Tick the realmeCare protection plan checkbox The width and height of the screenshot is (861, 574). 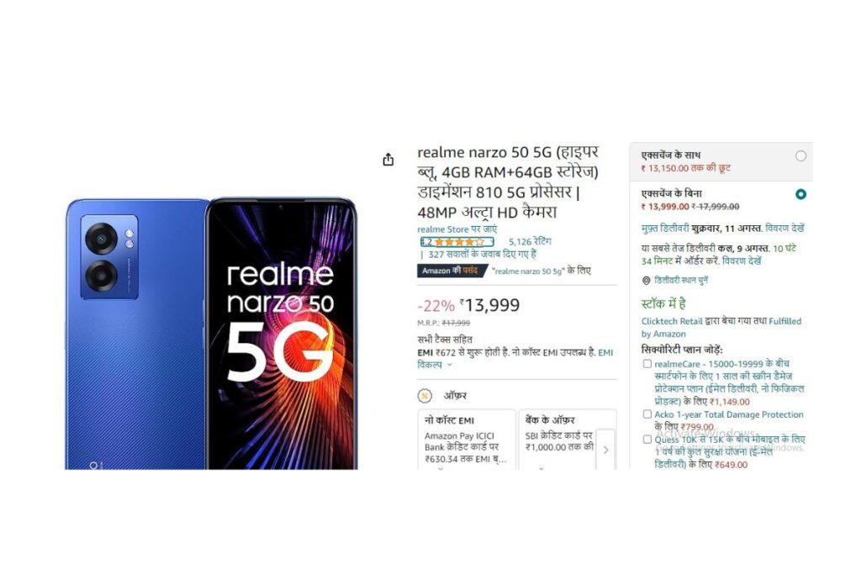[647, 364]
